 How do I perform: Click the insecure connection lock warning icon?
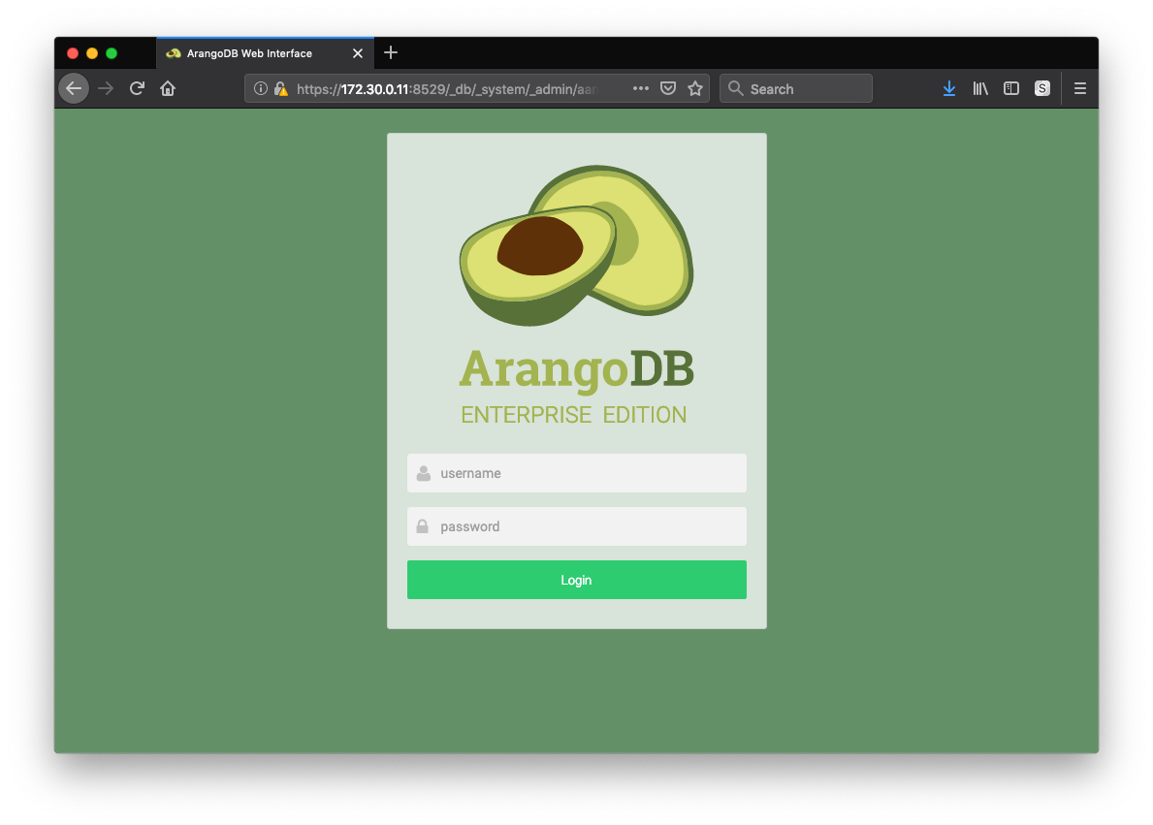coord(280,88)
